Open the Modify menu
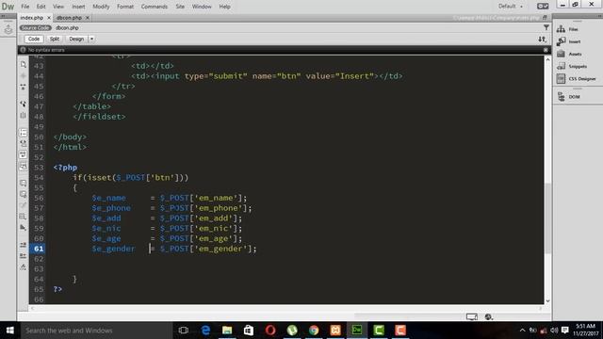Viewport: 603px width, 339px height. (101, 7)
